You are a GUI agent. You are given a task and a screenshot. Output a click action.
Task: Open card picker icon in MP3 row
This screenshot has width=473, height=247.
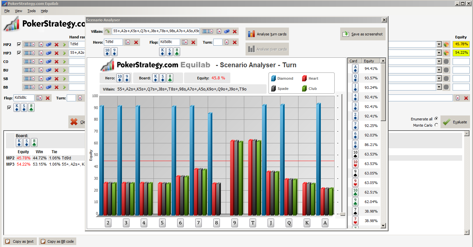click(x=41, y=53)
